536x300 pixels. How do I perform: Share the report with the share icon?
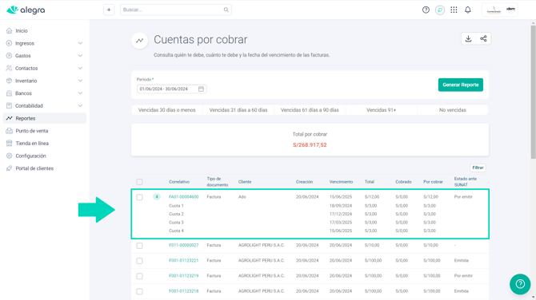point(483,38)
